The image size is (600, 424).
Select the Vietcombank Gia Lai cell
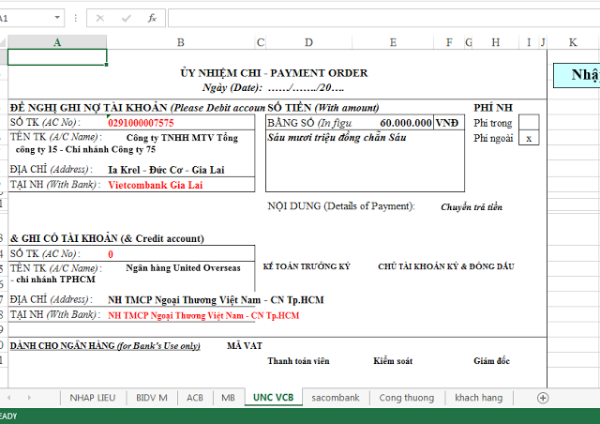coord(154,185)
